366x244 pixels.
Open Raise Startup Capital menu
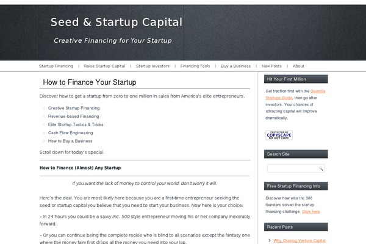[x=104, y=66]
